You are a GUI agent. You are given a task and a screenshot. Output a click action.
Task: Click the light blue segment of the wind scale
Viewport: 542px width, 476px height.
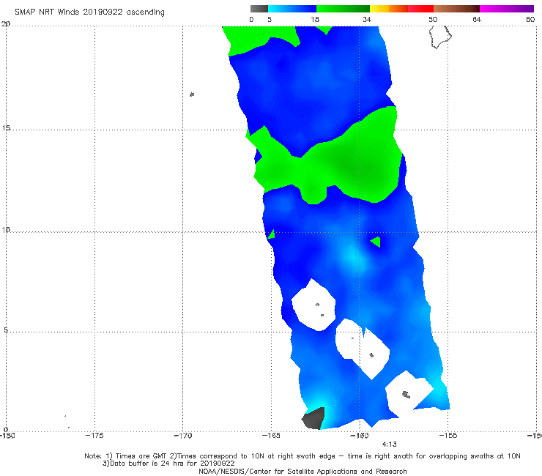292,9
